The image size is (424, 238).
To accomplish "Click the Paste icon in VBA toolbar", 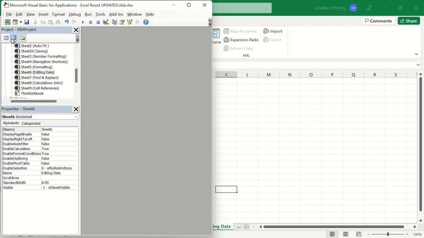I will (x=50, y=22).
